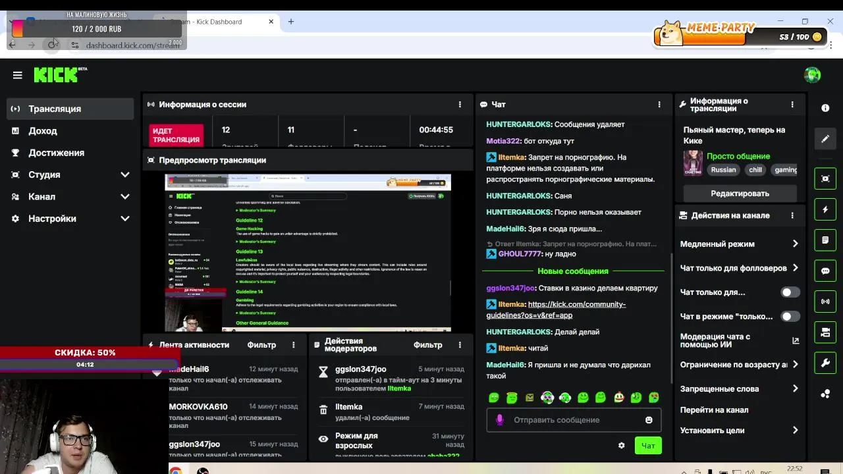Image resolution: width=843 pixels, height=474 pixels.
Task: Insert the emote wearing pink headphones
Action: (x=547, y=398)
